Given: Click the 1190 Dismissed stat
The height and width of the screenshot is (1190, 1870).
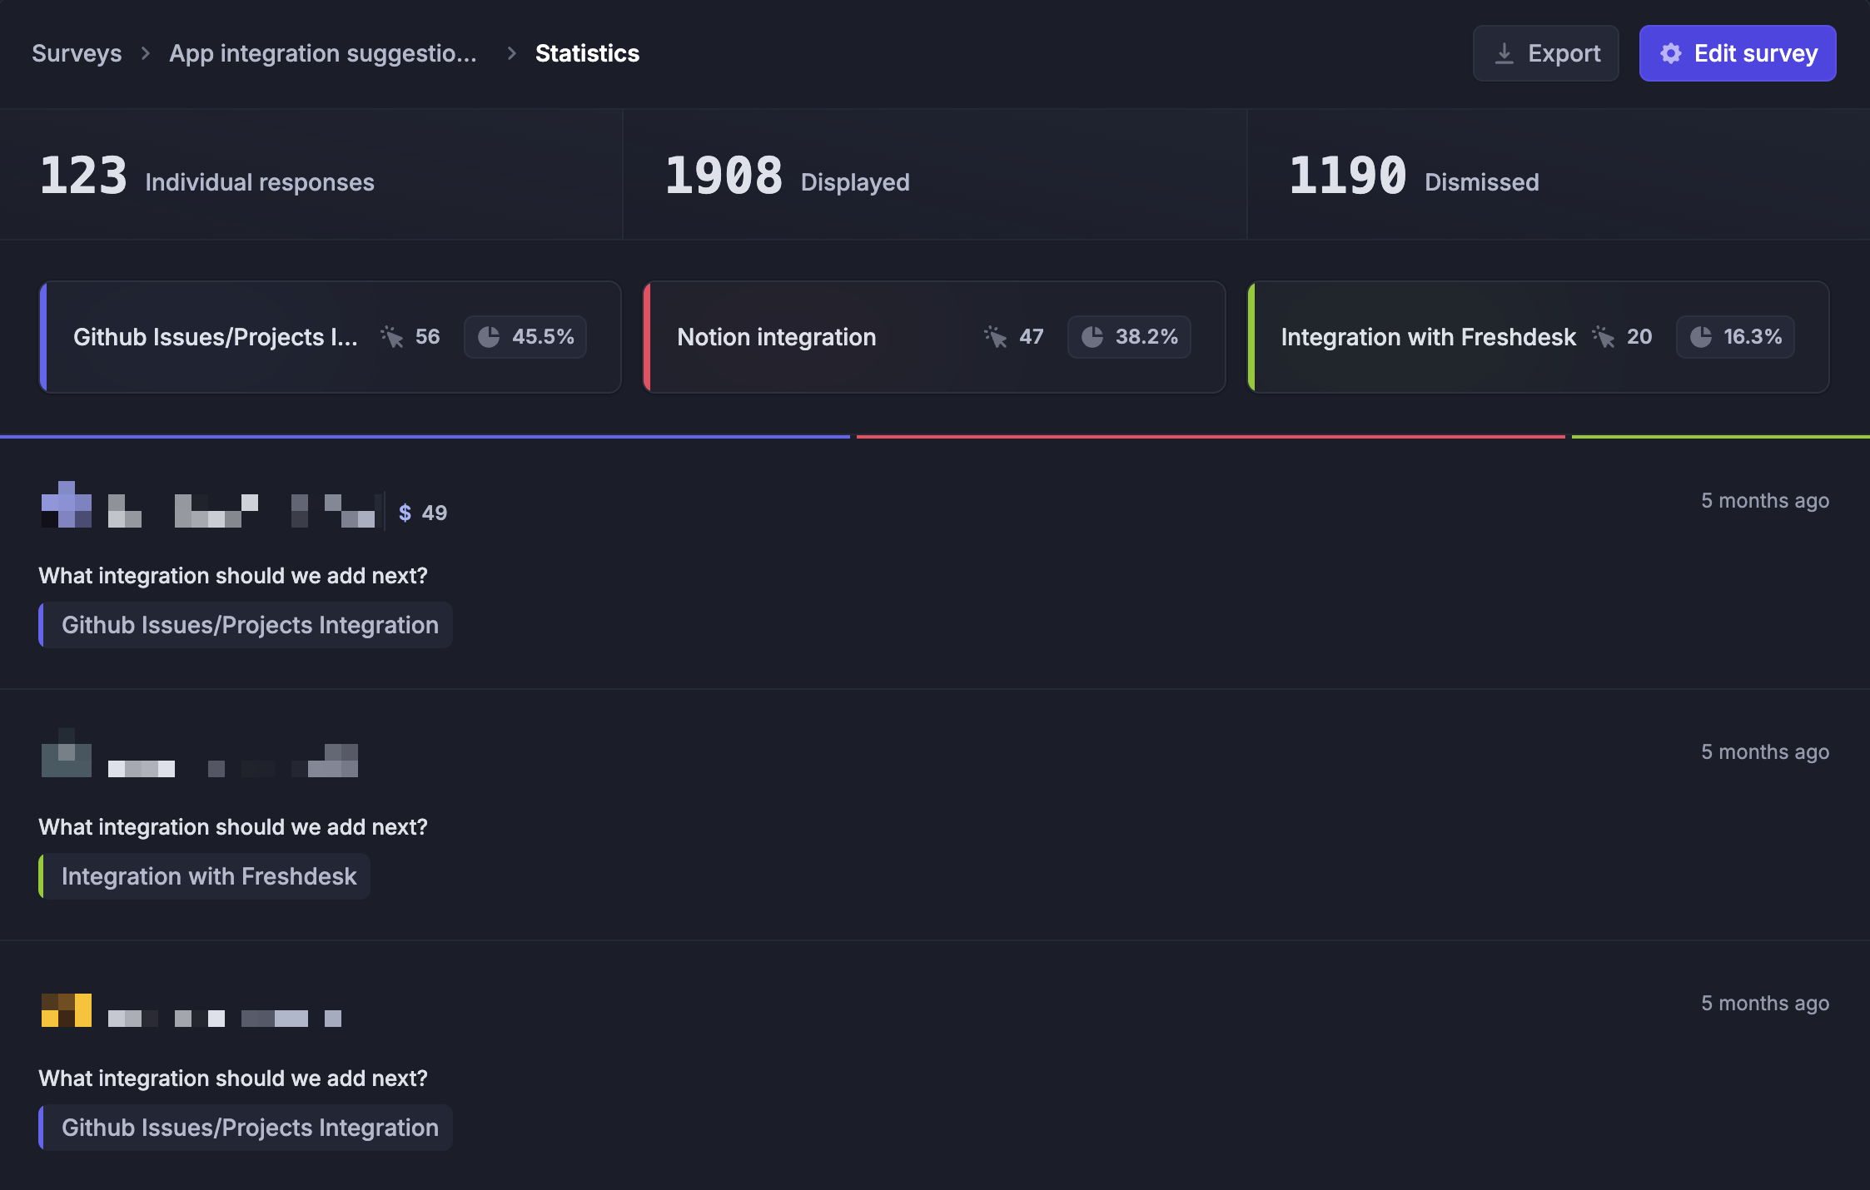Looking at the screenshot, I should [x=1414, y=176].
